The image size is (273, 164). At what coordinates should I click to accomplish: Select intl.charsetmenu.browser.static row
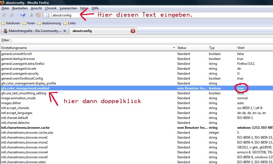tap(137, 162)
